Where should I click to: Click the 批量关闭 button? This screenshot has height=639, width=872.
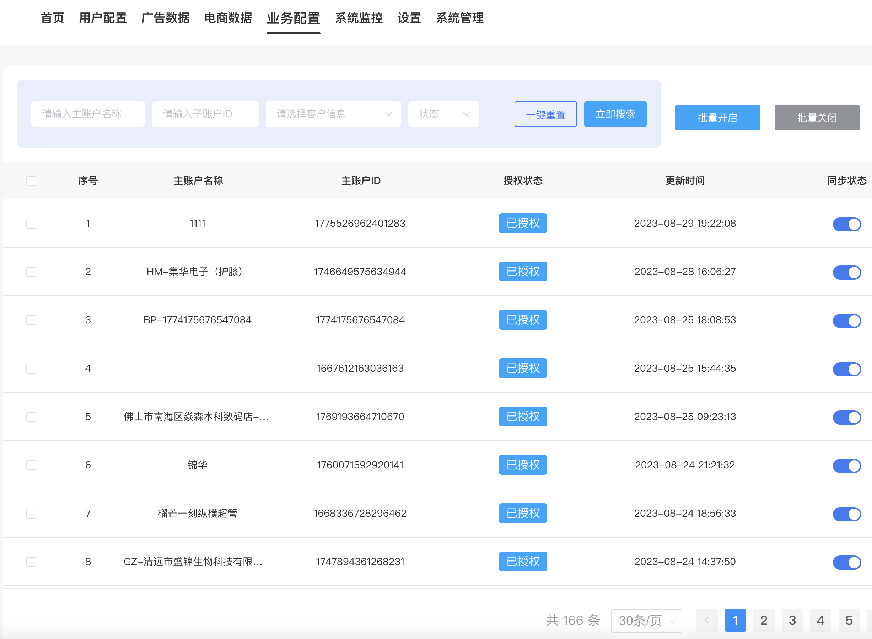tap(817, 118)
